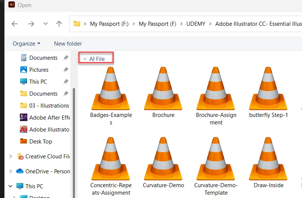Select Creative Cloud Files in sidebar
This screenshot has width=302, height=198.
[47, 157]
